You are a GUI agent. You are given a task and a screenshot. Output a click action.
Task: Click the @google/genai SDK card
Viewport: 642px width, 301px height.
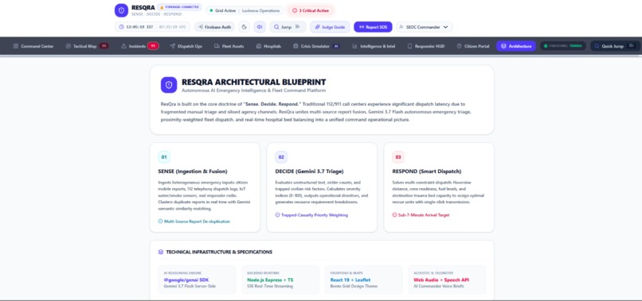click(x=197, y=280)
